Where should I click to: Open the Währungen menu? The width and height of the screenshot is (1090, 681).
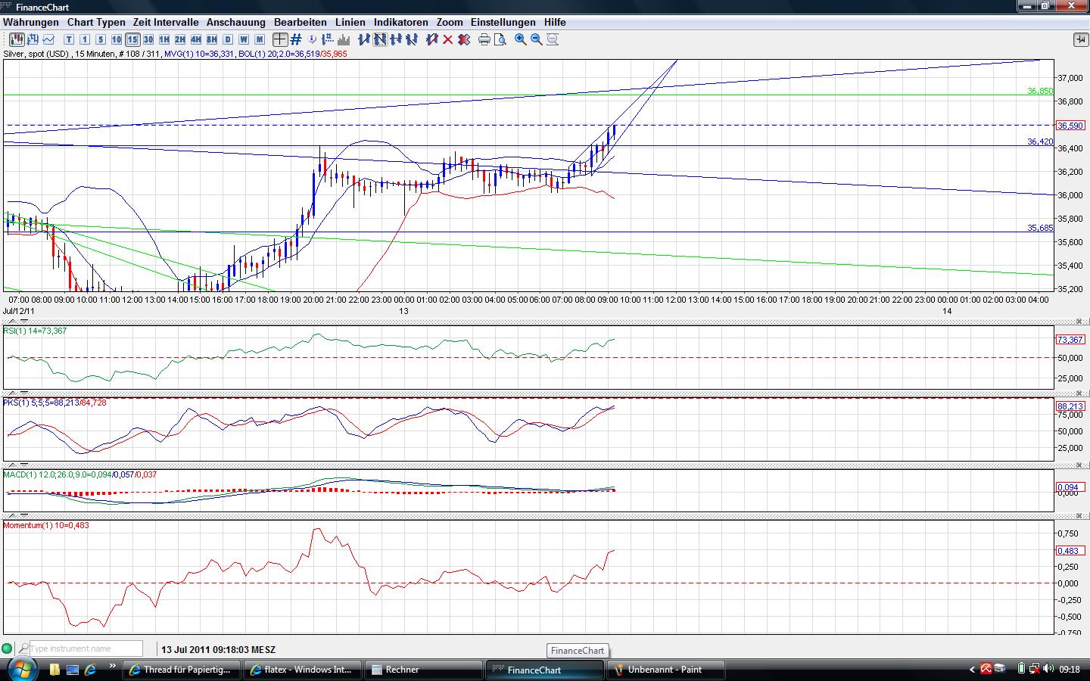[x=31, y=22]
